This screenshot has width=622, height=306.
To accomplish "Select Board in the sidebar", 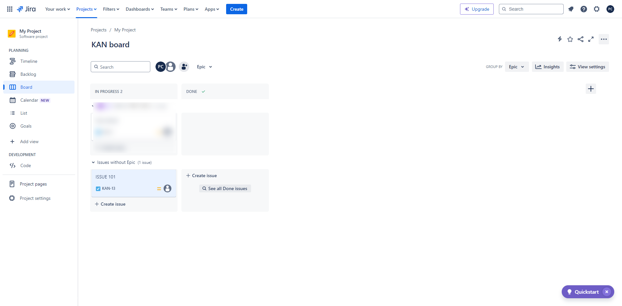I will click(x=39, y=87).
